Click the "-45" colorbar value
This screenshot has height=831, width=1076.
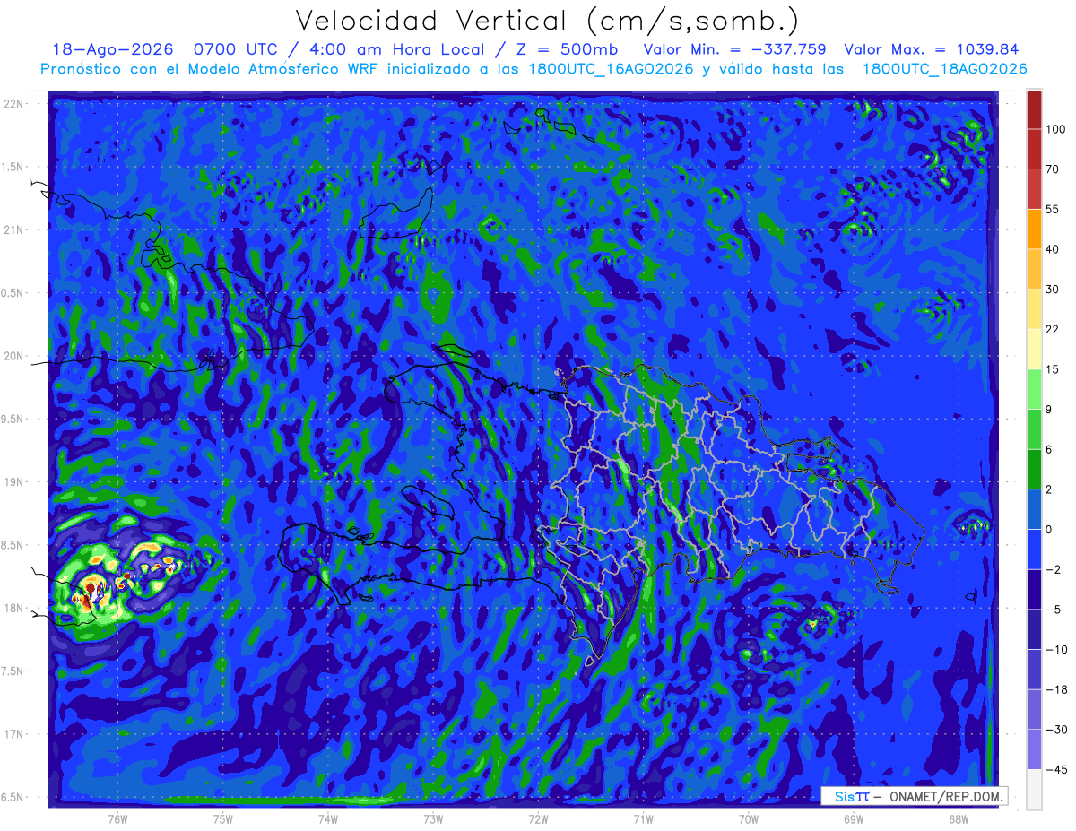(x=1055, y=769)
